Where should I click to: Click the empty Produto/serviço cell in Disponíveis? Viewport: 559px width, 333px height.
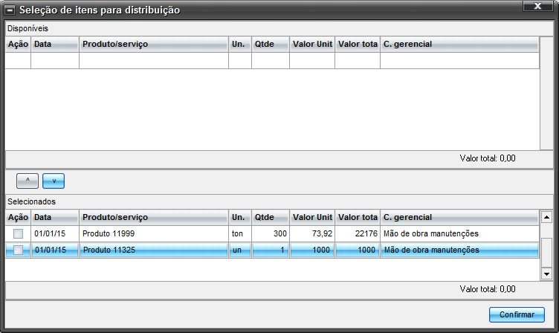pyautogui.click(x=154, y=61)
